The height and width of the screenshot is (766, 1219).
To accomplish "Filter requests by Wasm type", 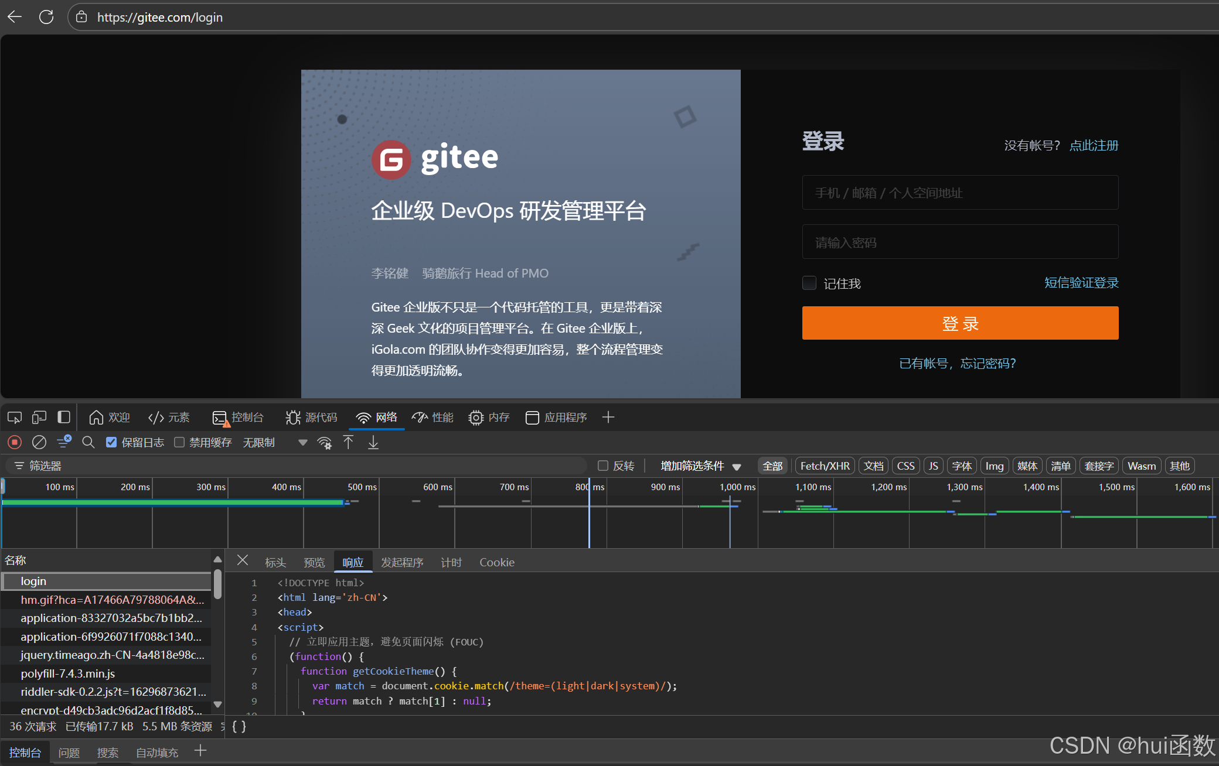I will click(x=1141, y=466).
